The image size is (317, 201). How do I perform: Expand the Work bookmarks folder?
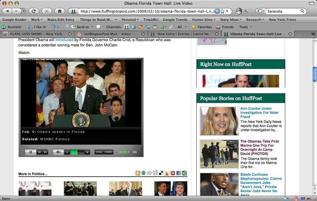coord(37,20)
